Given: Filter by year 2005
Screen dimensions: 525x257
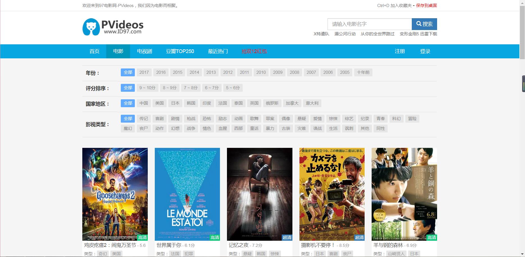Looking at the screenshot, I should [x=345, y=72].
